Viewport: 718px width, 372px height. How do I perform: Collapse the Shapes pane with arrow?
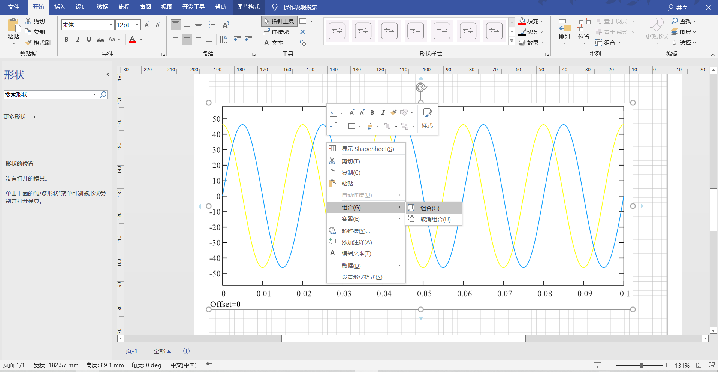[108, 74]
